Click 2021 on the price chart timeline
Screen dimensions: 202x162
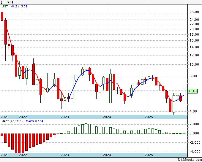5,117
